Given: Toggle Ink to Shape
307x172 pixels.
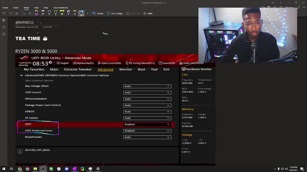Looking at the screenshot, I should (x=115, y=13).
